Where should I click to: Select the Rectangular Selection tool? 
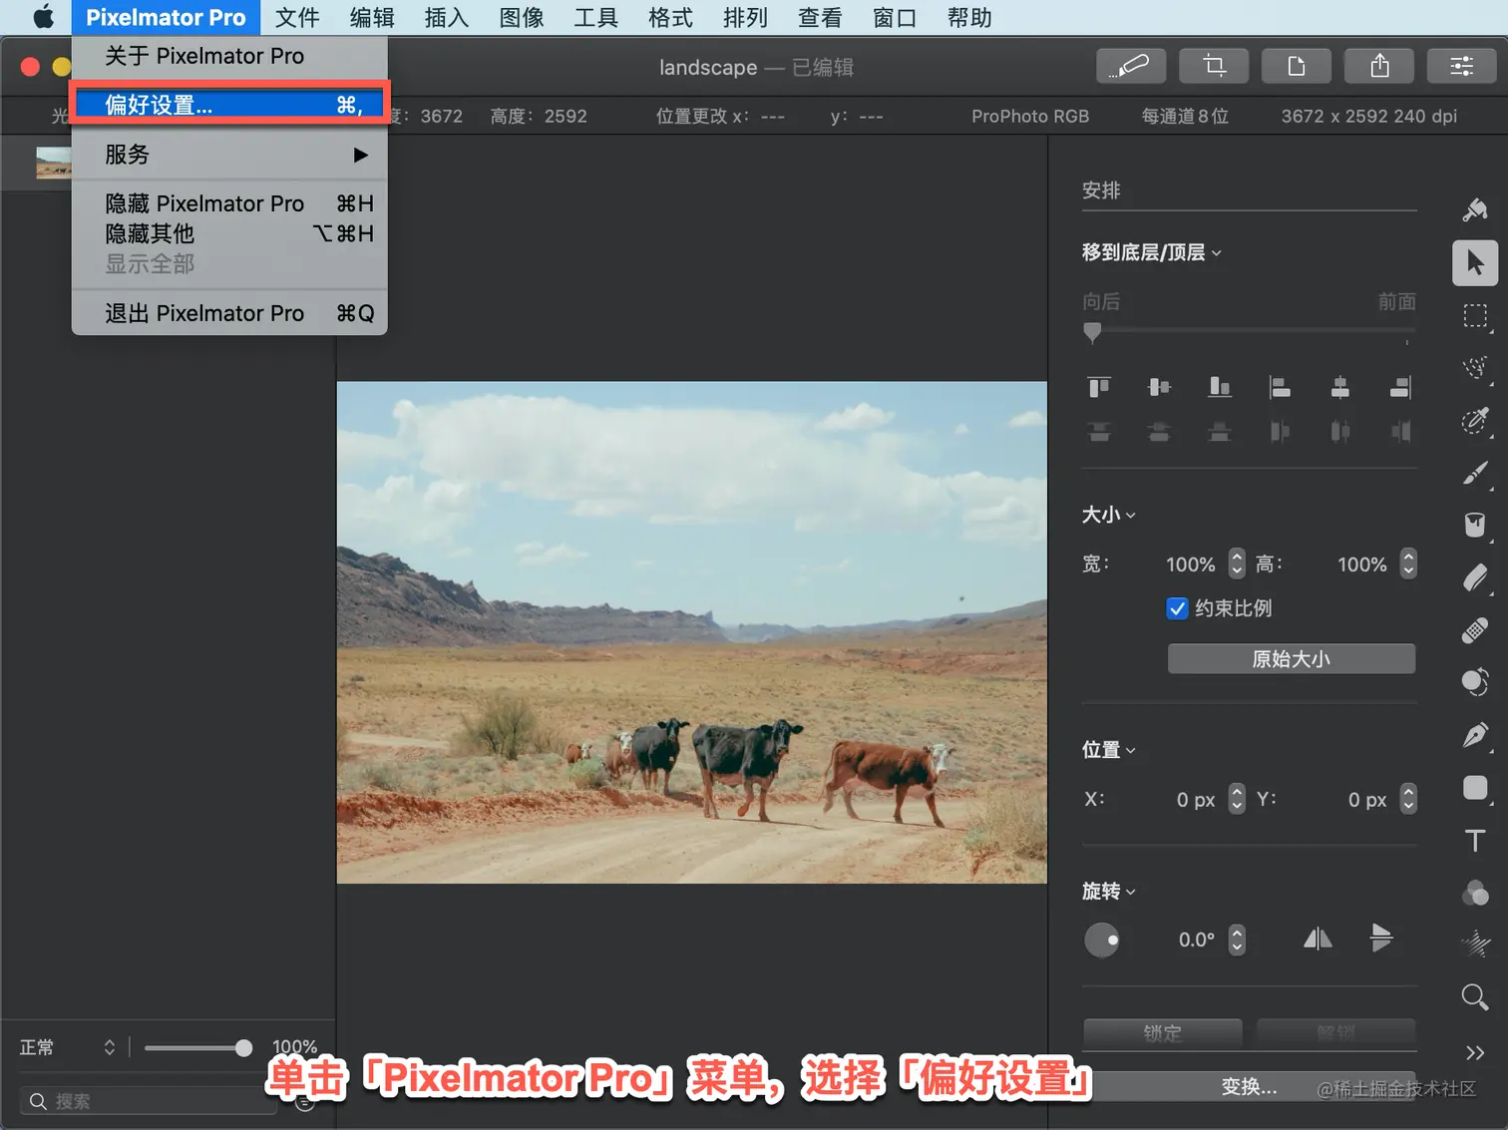tap(1475, 316)
